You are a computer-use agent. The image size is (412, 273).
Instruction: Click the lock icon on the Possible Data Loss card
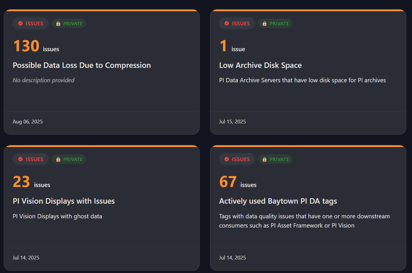click(58, 24)
